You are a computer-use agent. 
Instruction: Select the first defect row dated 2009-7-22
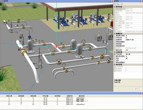click(44, 98)
